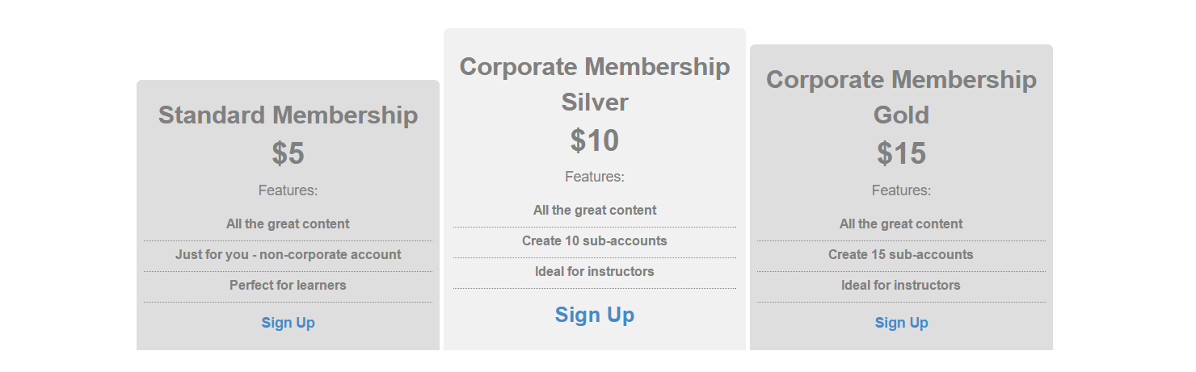
Task: Click Sign Up under Standard Membership
Action: point(288,323)
